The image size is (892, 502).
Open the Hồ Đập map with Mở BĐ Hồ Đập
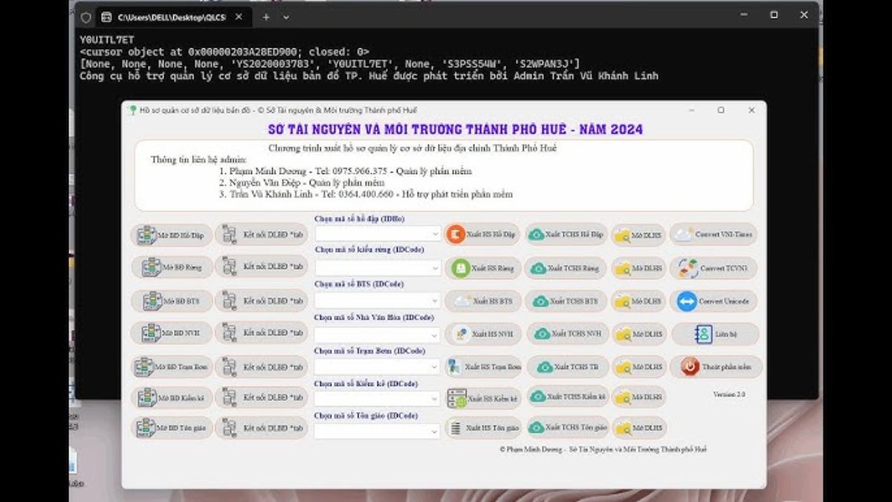[x=171, y=235]
